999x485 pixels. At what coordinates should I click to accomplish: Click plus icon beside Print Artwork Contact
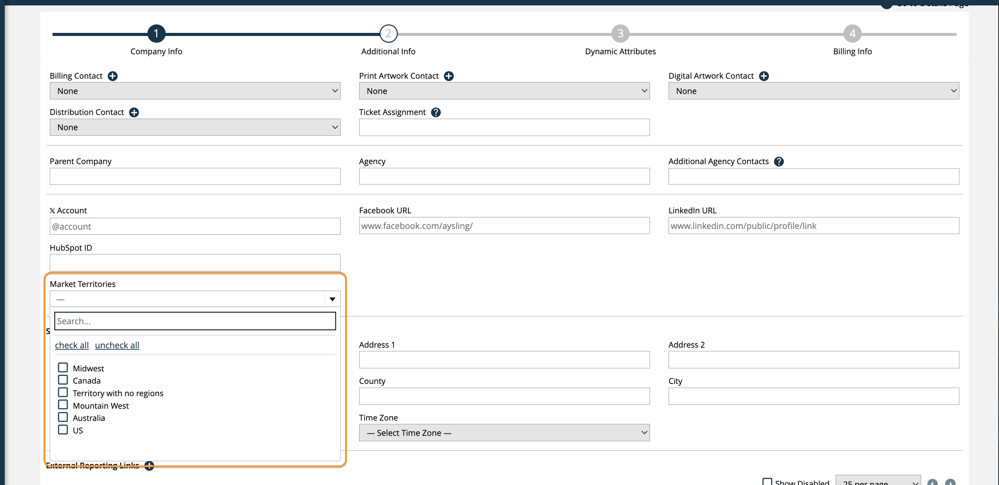click(x=449, y=76)
